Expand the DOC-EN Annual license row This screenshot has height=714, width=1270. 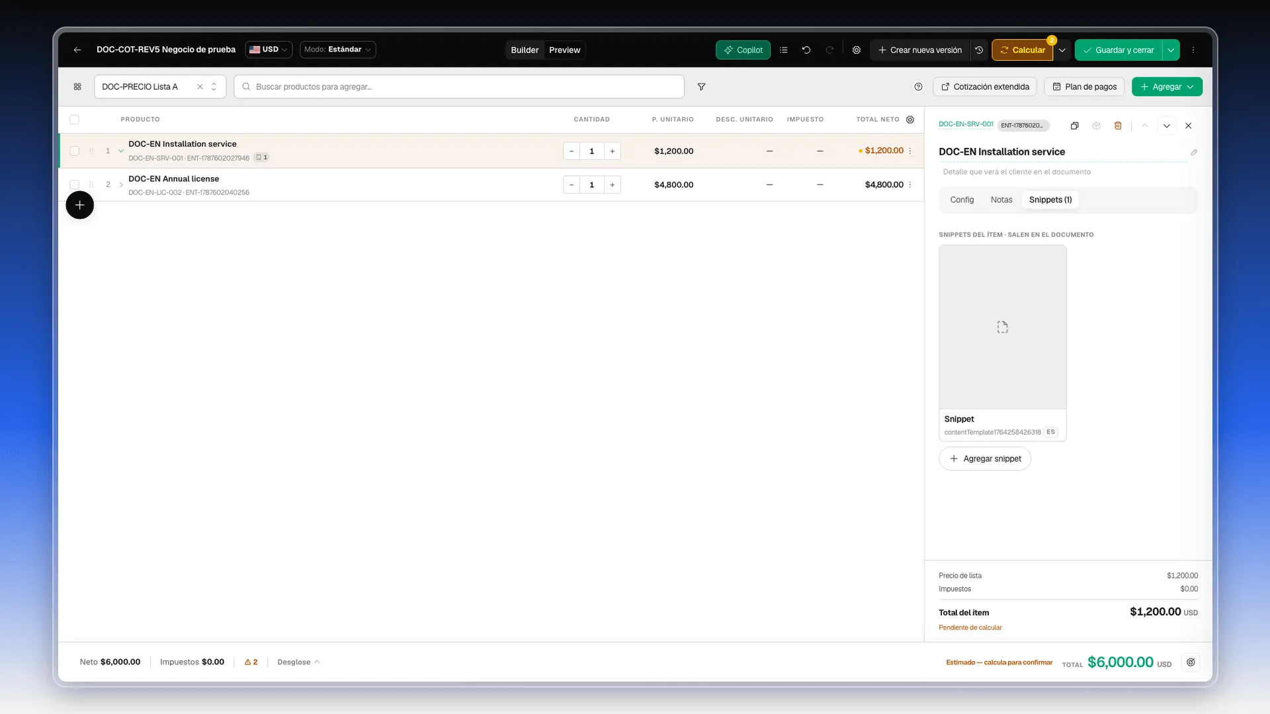121,184
